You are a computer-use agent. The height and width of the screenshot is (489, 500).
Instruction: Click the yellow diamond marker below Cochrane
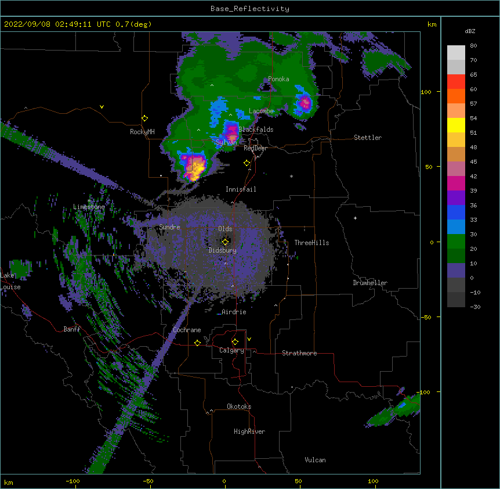click(197, 343)
